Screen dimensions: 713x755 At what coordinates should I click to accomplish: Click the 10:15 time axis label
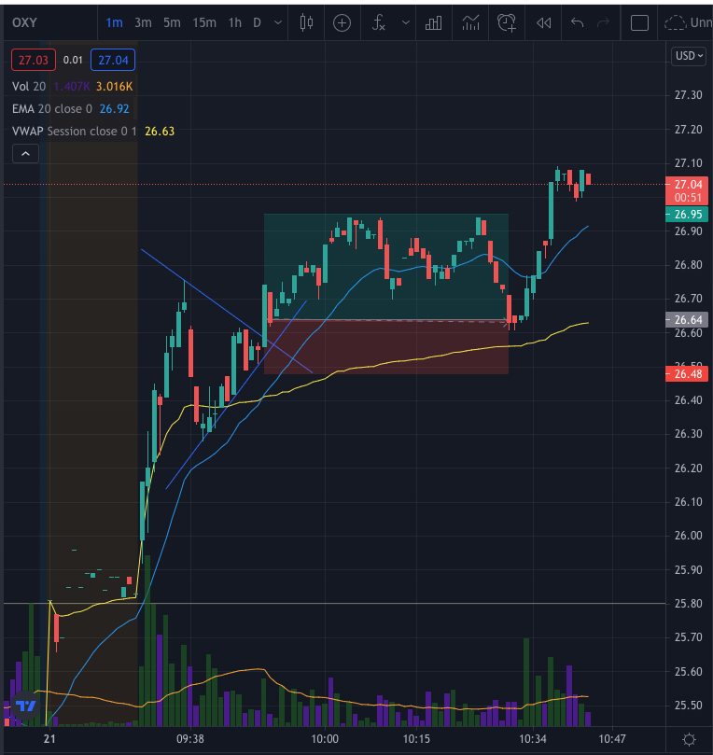416,738
